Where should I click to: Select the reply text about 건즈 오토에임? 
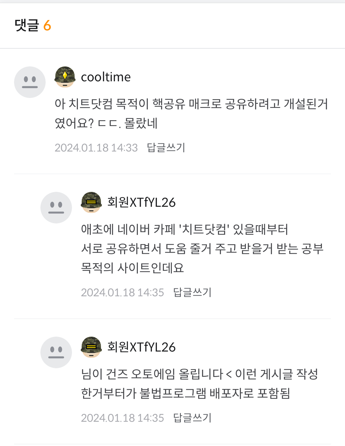pyautogui.click(x=199, y=383)
